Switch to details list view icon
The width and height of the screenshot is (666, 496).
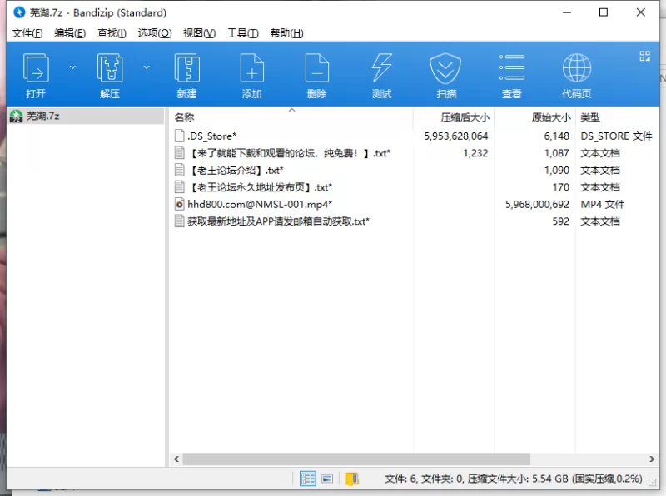pyautogui.click(x=307, y=479)
